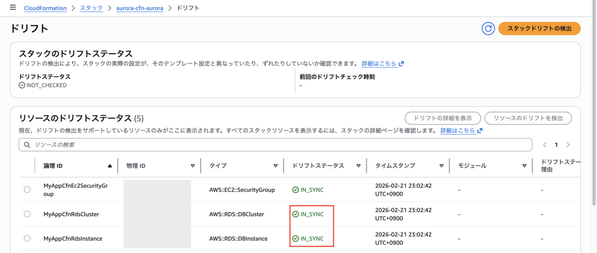597x253 pixels.
Task: Go to next page arrow
Action: (568, 145)
